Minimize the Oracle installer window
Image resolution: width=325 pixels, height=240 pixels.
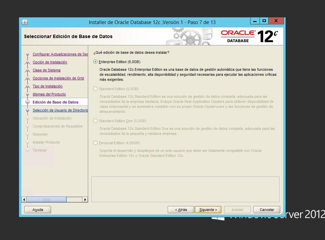pos(255,21)
